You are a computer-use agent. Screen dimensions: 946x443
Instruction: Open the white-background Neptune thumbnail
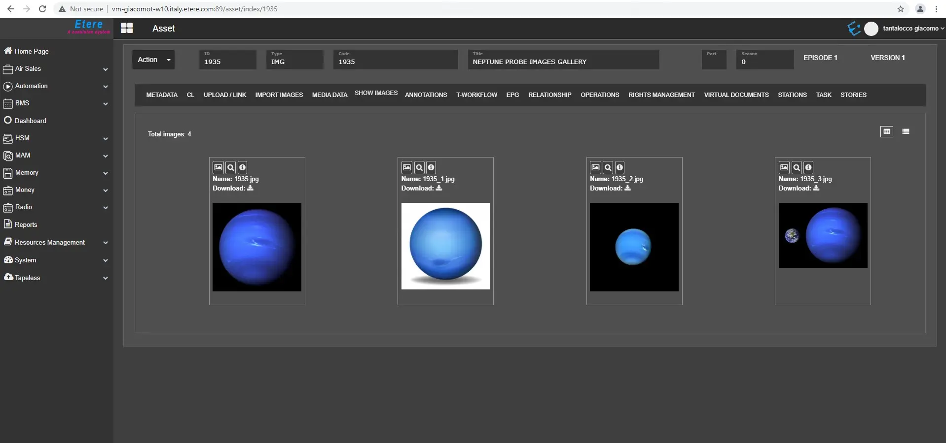[445, 246]
